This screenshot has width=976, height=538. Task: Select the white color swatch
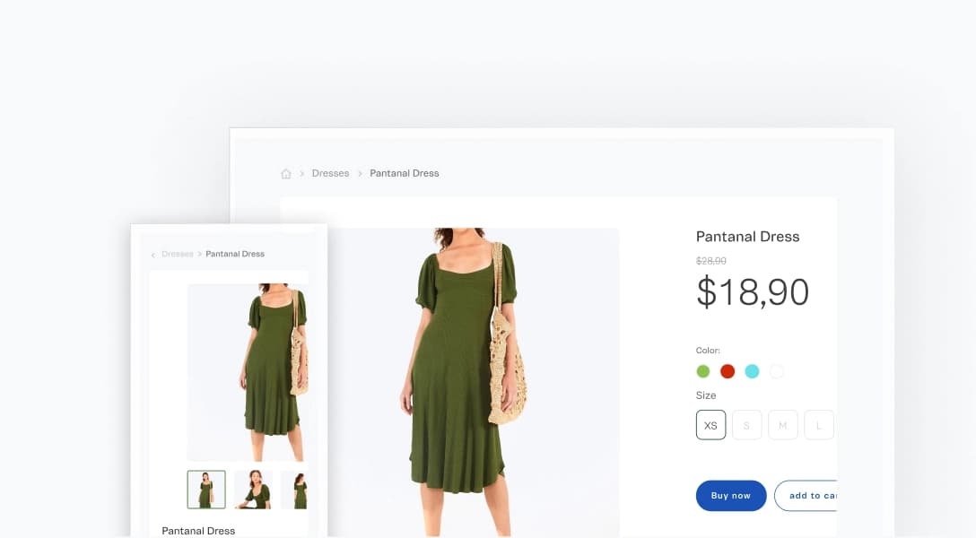(777, 371)
